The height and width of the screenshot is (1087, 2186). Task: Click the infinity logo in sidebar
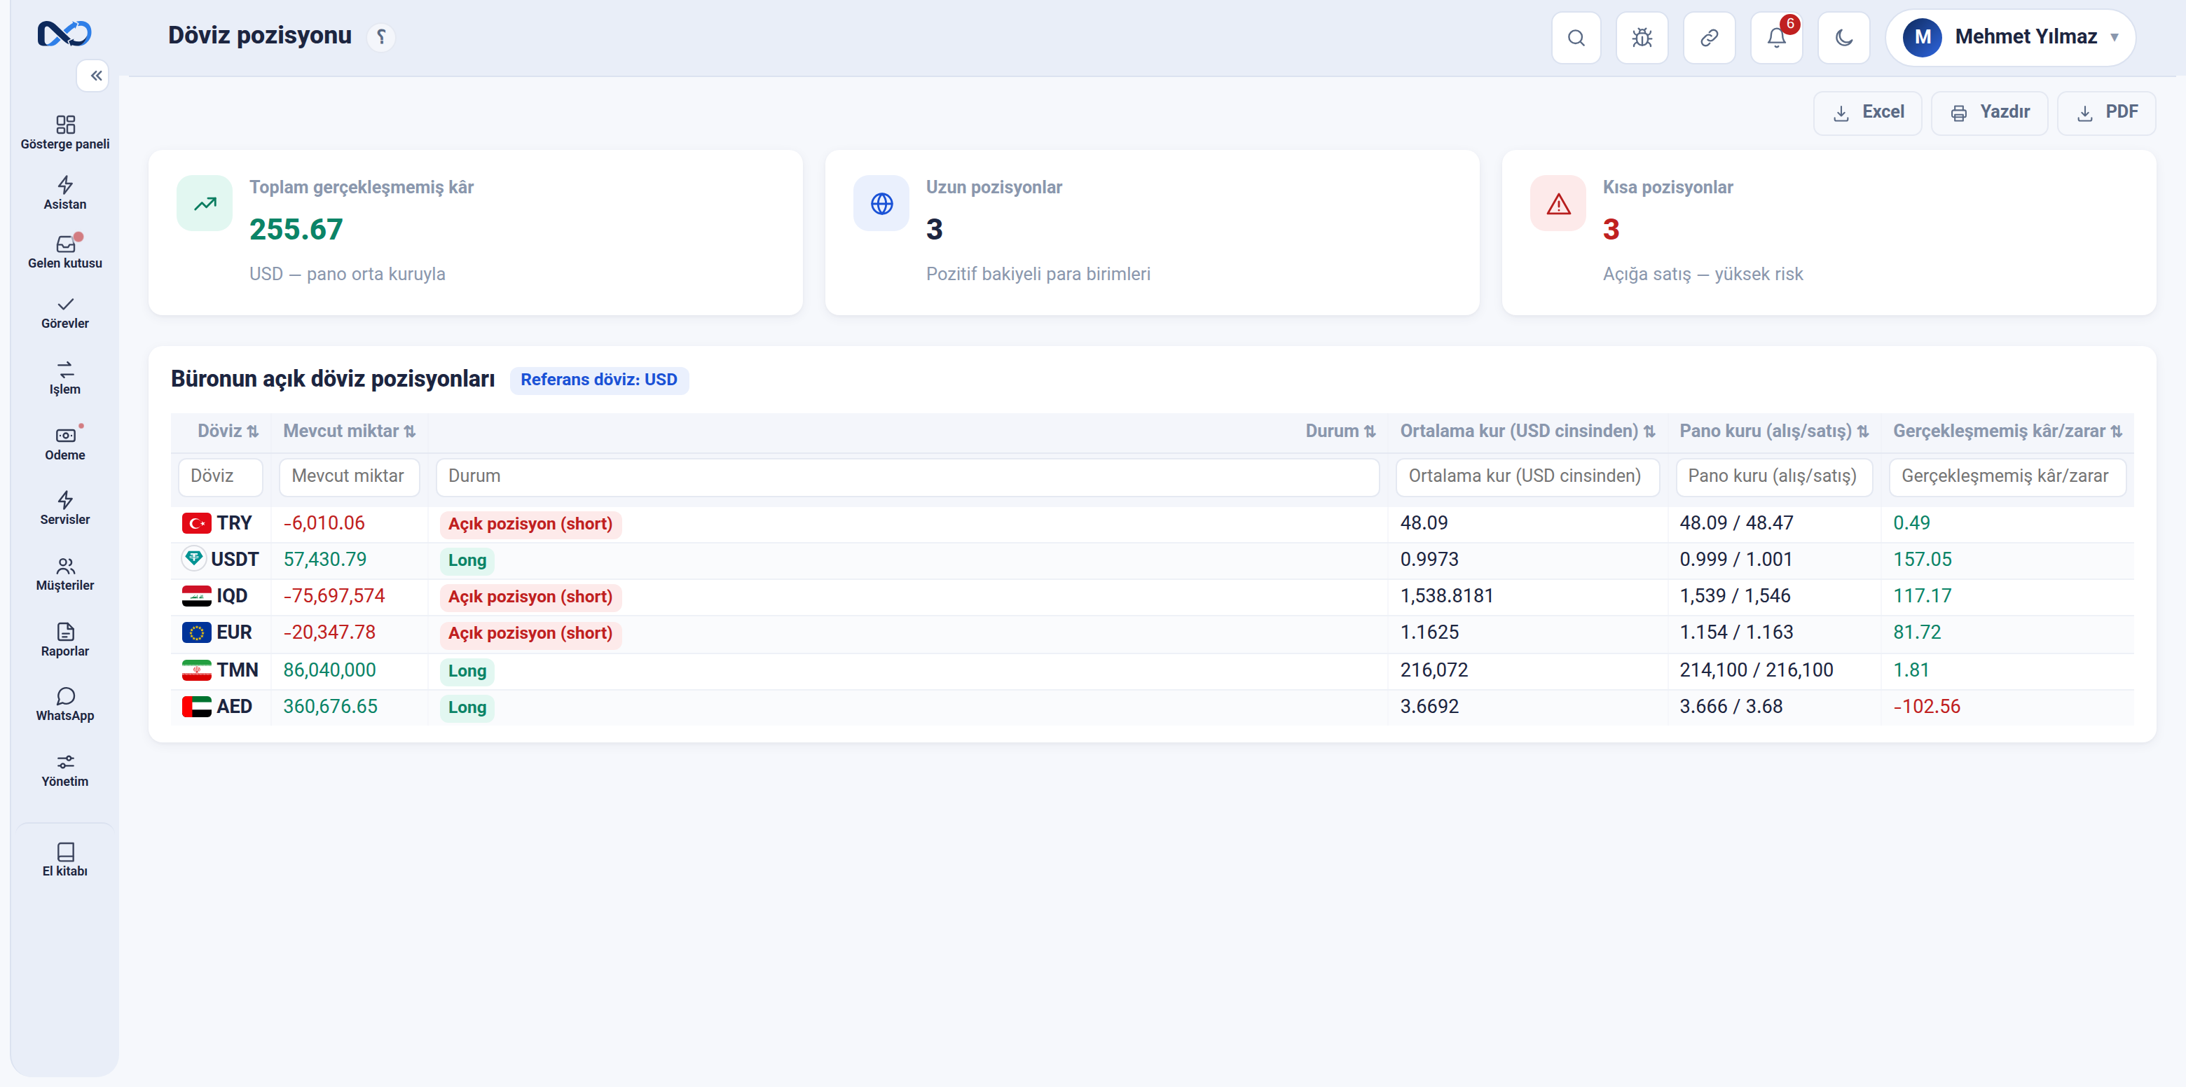[64, 34]
